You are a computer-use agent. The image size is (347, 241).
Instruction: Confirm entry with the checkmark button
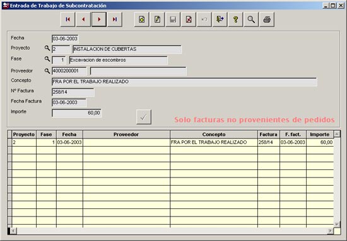tap(144, 117)
